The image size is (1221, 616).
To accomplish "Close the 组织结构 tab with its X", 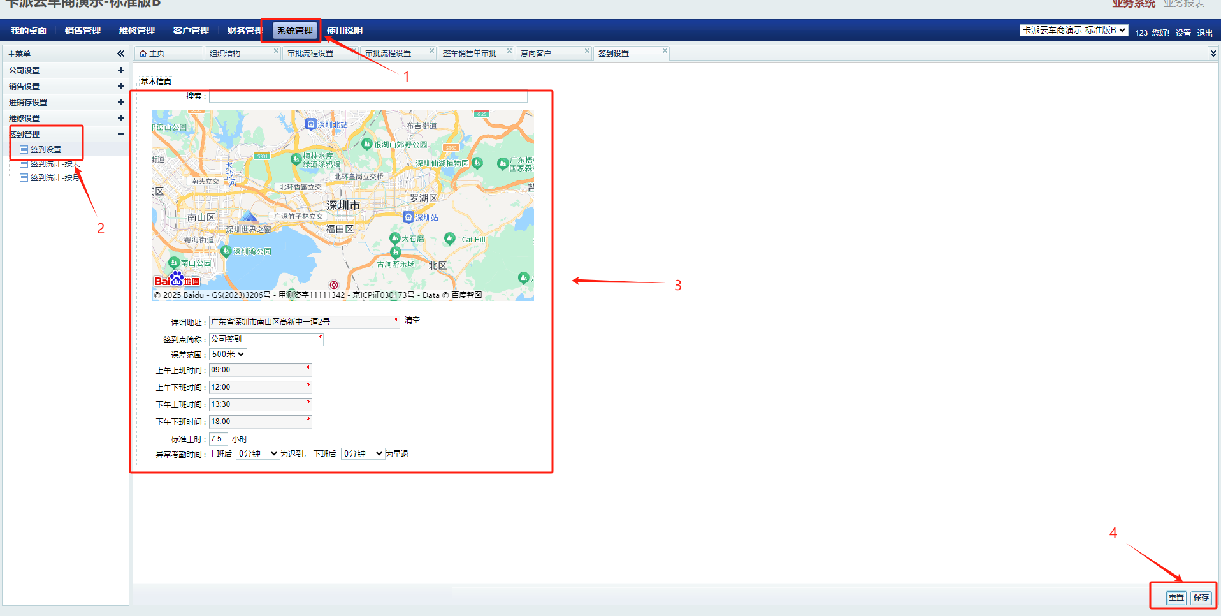I will (x=276, y=51).
